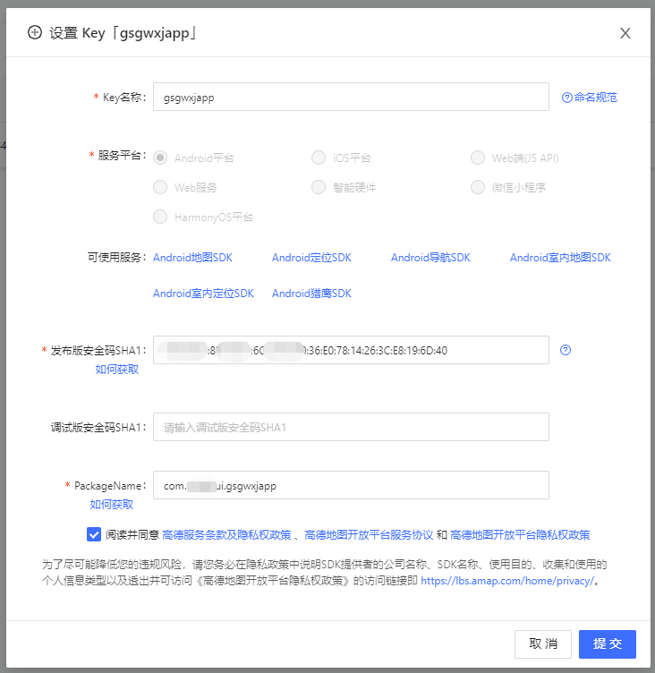Screen dimensions: 655x673
Task: Select the 微信小程序 radio button
Action: 478,187
